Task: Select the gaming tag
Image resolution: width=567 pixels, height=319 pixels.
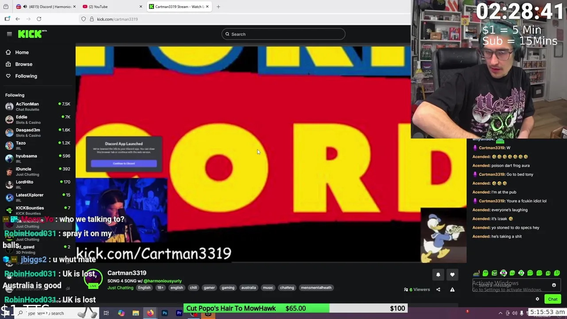Action: 228,288
